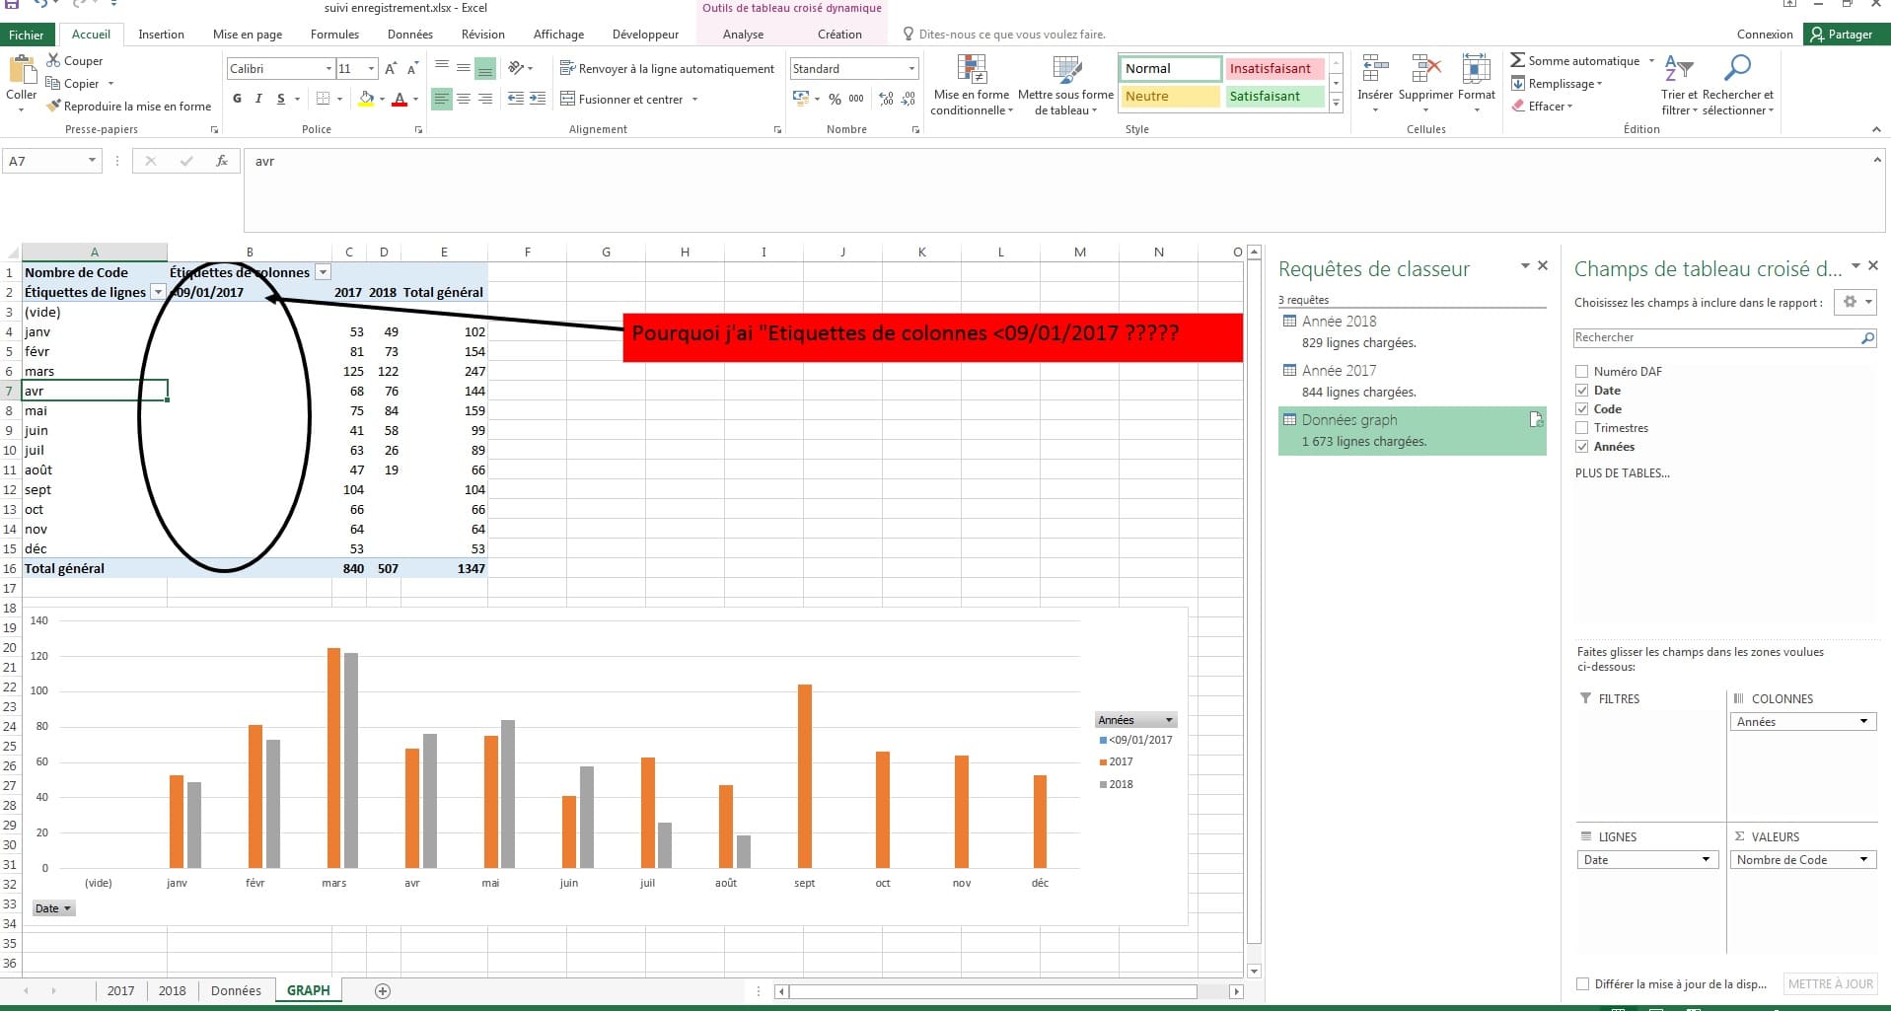Image resolution: width=1891 pixels, height=1011 pixels.
Task: Add a new sheet with plus icon
Action: 383,990
